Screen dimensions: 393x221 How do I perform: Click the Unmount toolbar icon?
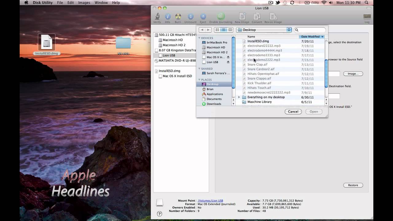(190, 18)
